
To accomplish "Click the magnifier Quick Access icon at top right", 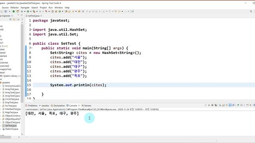I will (251, 12).
